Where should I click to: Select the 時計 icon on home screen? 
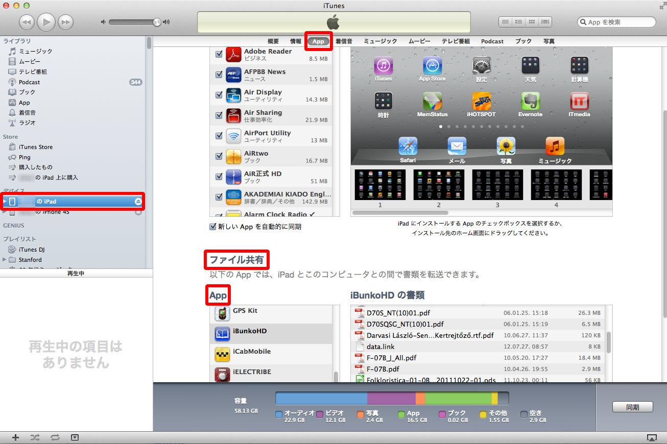383,101
